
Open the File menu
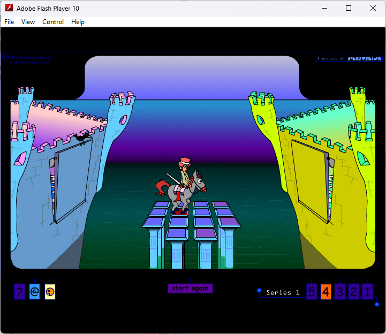[9, 22]
